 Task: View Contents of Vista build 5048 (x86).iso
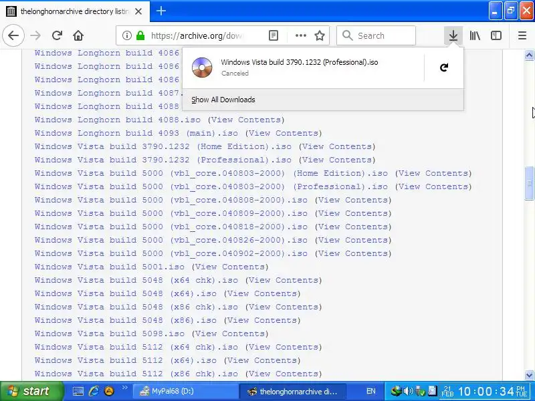pos(262,320)
